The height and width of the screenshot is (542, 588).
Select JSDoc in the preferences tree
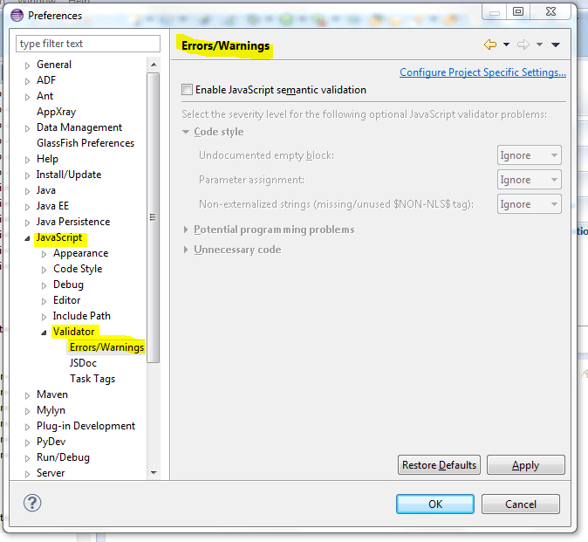point(83,363)
